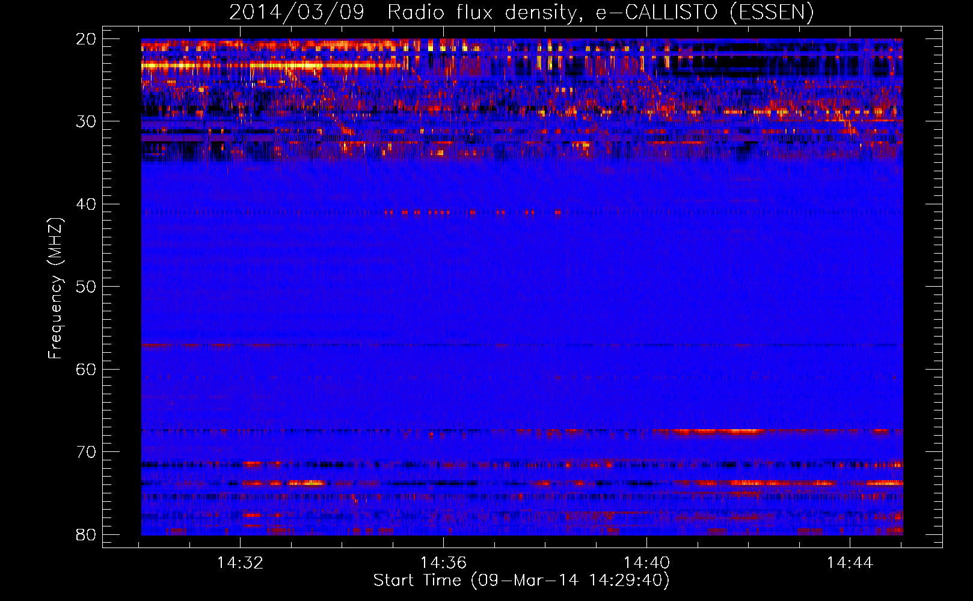Click the '14:40' time tick label
Image resolution: width=973 pixels, height=601 pixels.
(x=646, y=563)
